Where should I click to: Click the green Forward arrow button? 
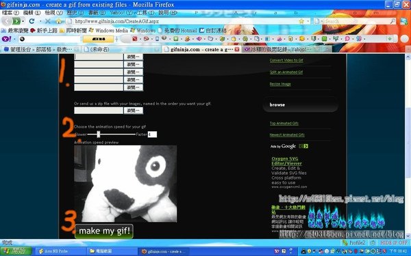tap(16, 21)
